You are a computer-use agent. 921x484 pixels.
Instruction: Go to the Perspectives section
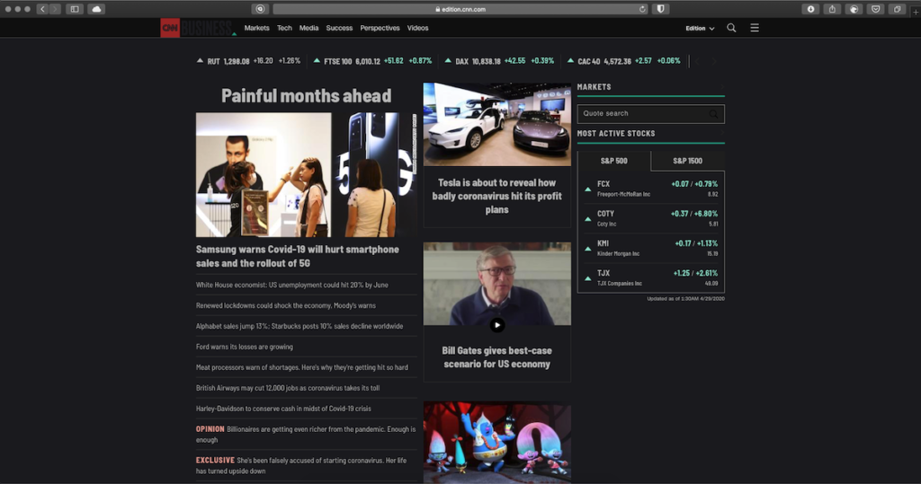point(380,28)
